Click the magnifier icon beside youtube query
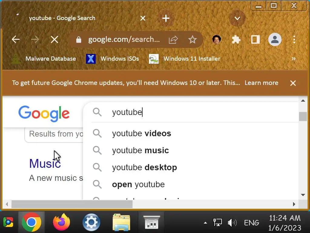Image resolution: width=310 pixels, height=233 pixels. (97, 112)
